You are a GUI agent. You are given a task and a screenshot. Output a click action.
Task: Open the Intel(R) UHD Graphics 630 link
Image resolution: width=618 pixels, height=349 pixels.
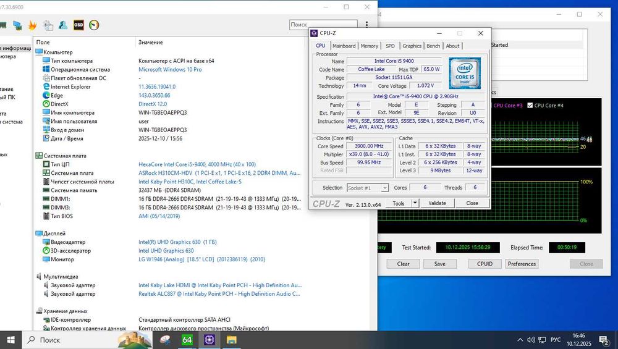click(177, 242)
